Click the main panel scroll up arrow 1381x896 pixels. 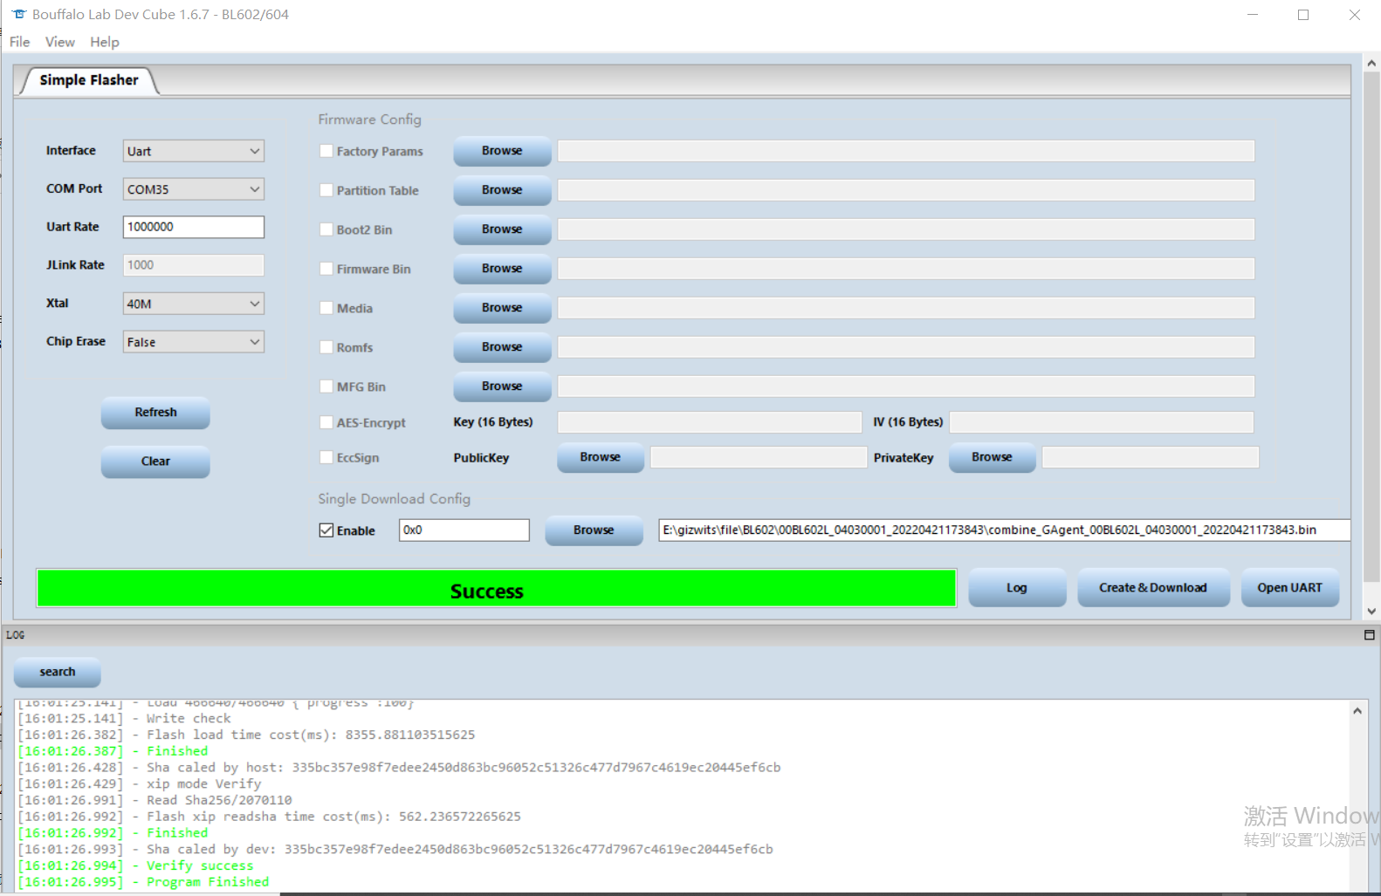tap(1371, 63)
